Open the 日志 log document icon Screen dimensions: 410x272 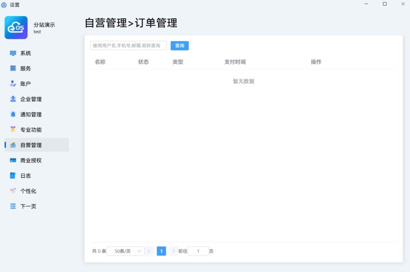12,175
